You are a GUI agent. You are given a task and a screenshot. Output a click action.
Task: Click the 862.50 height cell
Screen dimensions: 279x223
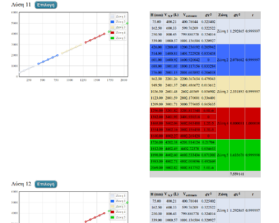[157, 79]
